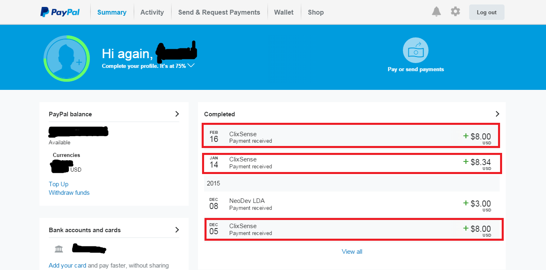Click the bank building icon
The width and height of the screenshot is (546, 270).
[59, 249]
